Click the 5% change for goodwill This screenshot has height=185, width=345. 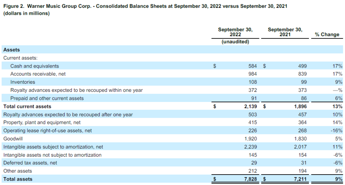[x=340, y=139]
